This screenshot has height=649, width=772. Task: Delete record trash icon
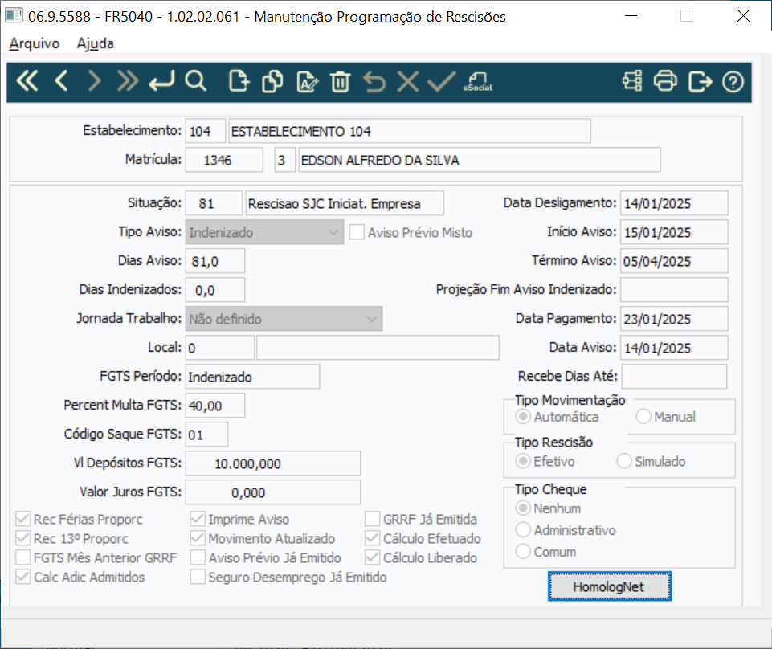coord(341,81)
